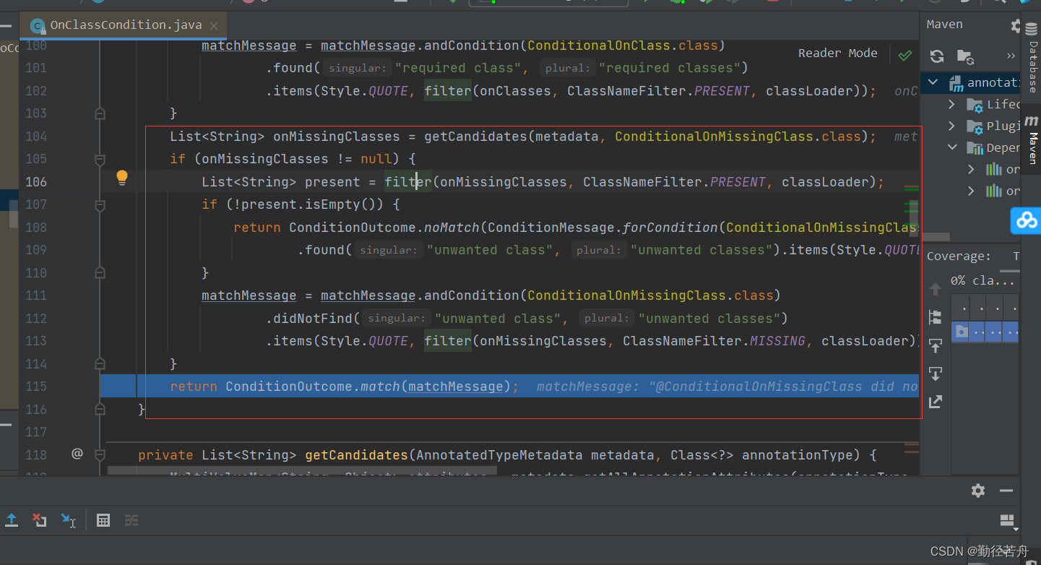Screen dimensions: 1041x565
Task: Click Coverage go up arrow icon
Action: [x=936, y=290]
